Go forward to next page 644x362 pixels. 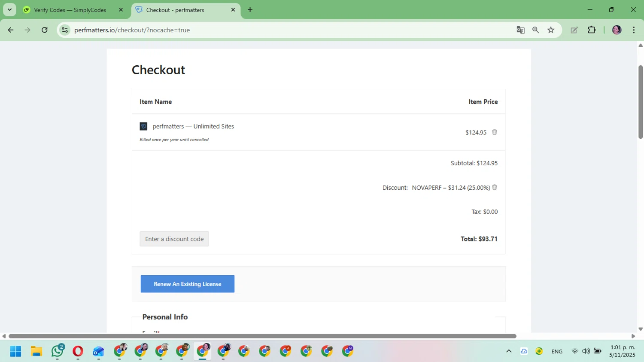pos(27,30)
